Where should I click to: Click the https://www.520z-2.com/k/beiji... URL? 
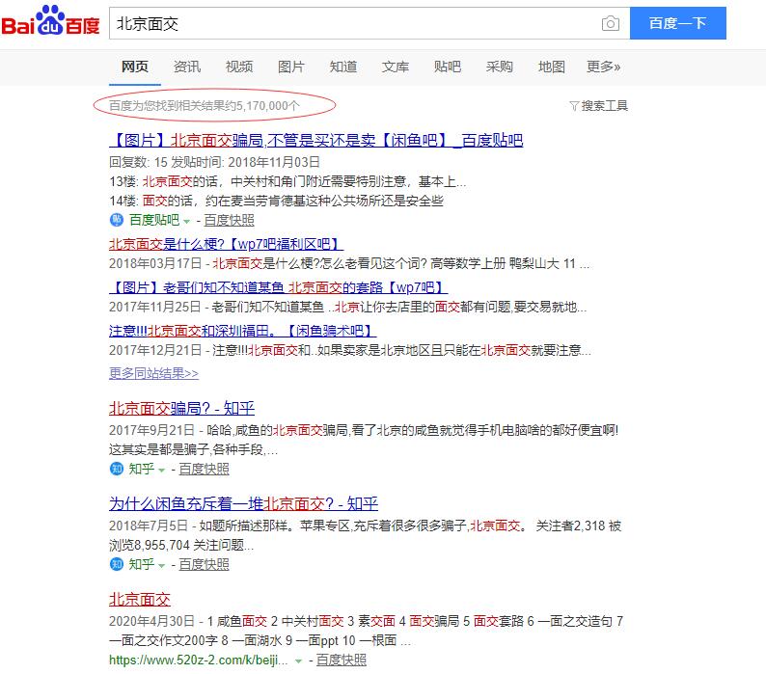coord(199,661)
